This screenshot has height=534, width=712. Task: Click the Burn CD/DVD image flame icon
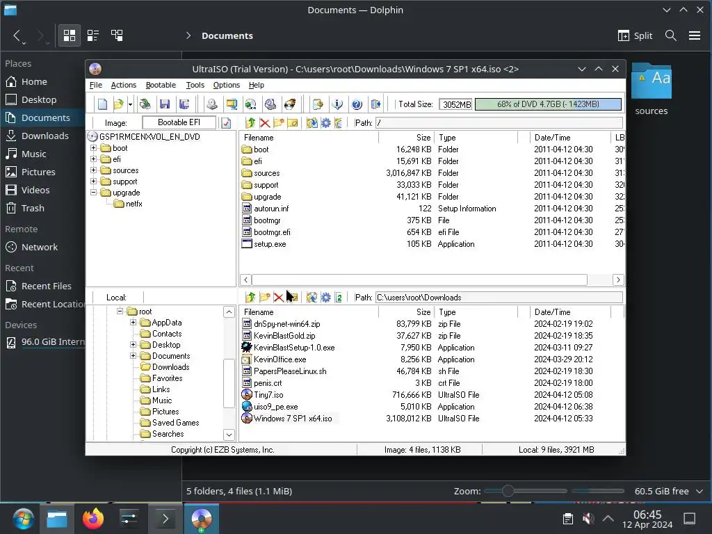click(290, 104)
